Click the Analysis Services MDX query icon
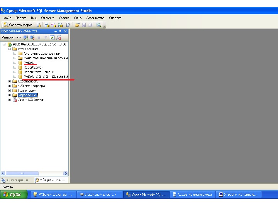278x208 pixels. coord(47,25)
